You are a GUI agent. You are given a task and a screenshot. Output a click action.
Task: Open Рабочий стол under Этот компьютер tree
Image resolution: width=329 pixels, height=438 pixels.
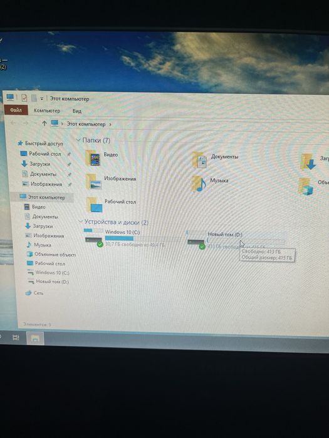tap(50, 263)
